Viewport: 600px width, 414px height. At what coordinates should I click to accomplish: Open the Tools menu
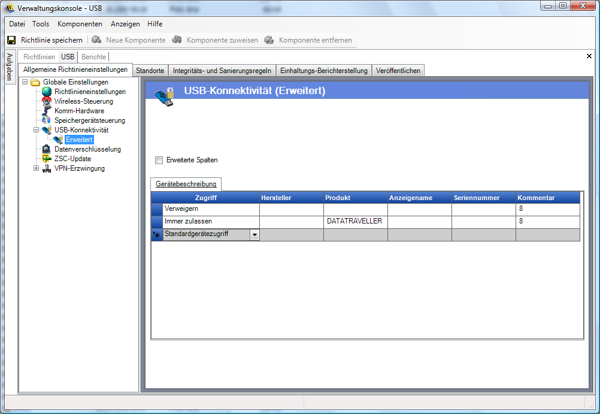[41, 24]
